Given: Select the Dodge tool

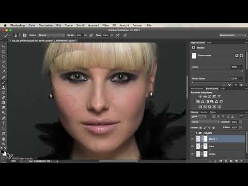Looking at the screenshot, I should 4,113.
